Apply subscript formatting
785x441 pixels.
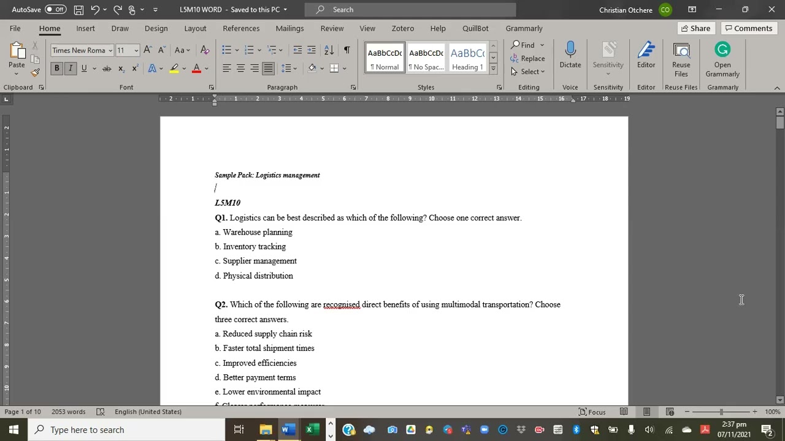(x=121, y=68)
